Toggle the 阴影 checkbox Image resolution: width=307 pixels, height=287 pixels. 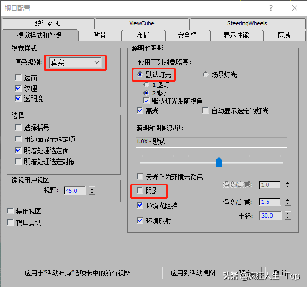click(x=140, y=190)
